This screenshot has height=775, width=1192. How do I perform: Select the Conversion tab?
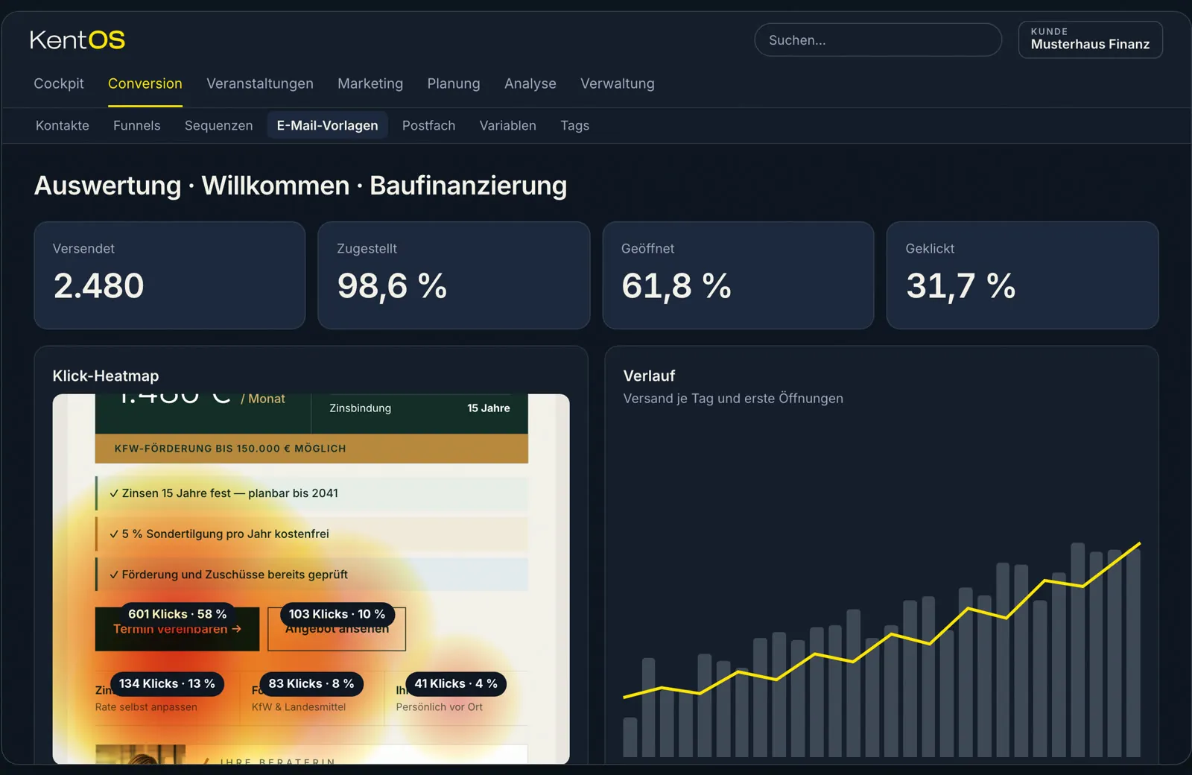(145, 83)
